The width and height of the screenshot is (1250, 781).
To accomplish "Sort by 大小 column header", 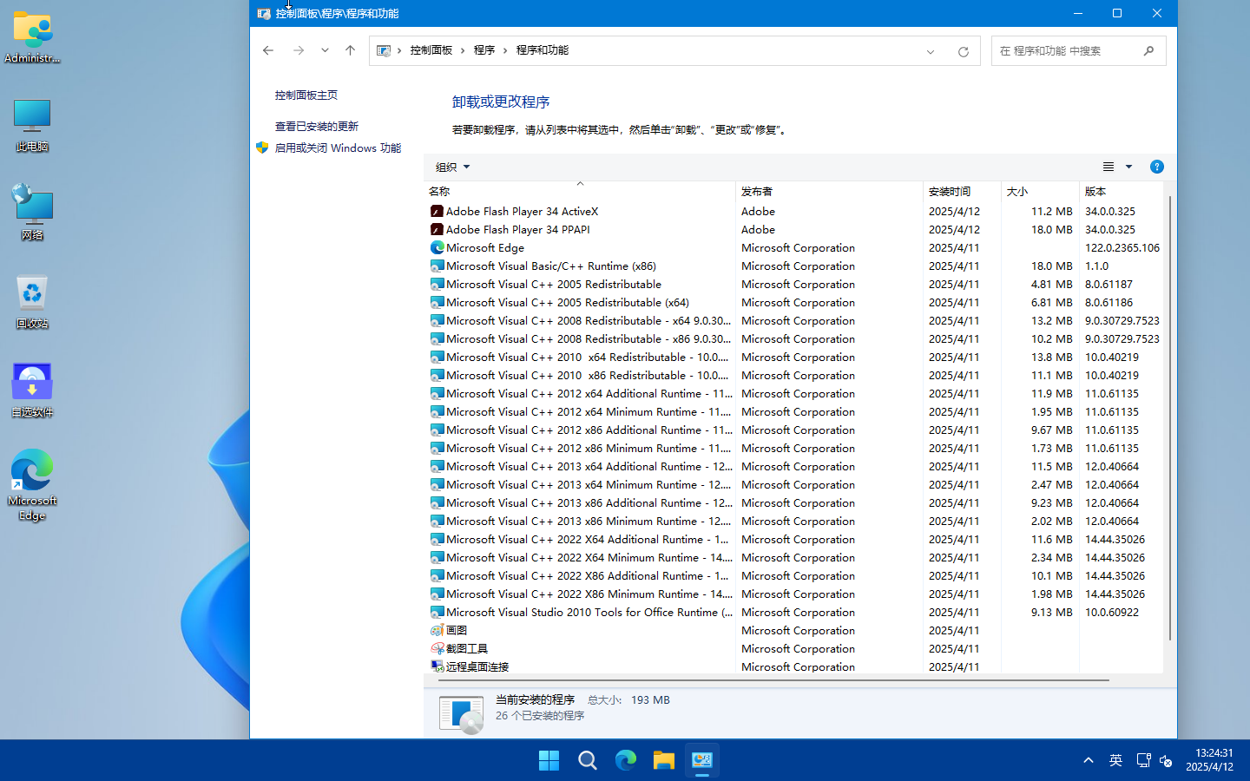I will (x=1039, y=191).
